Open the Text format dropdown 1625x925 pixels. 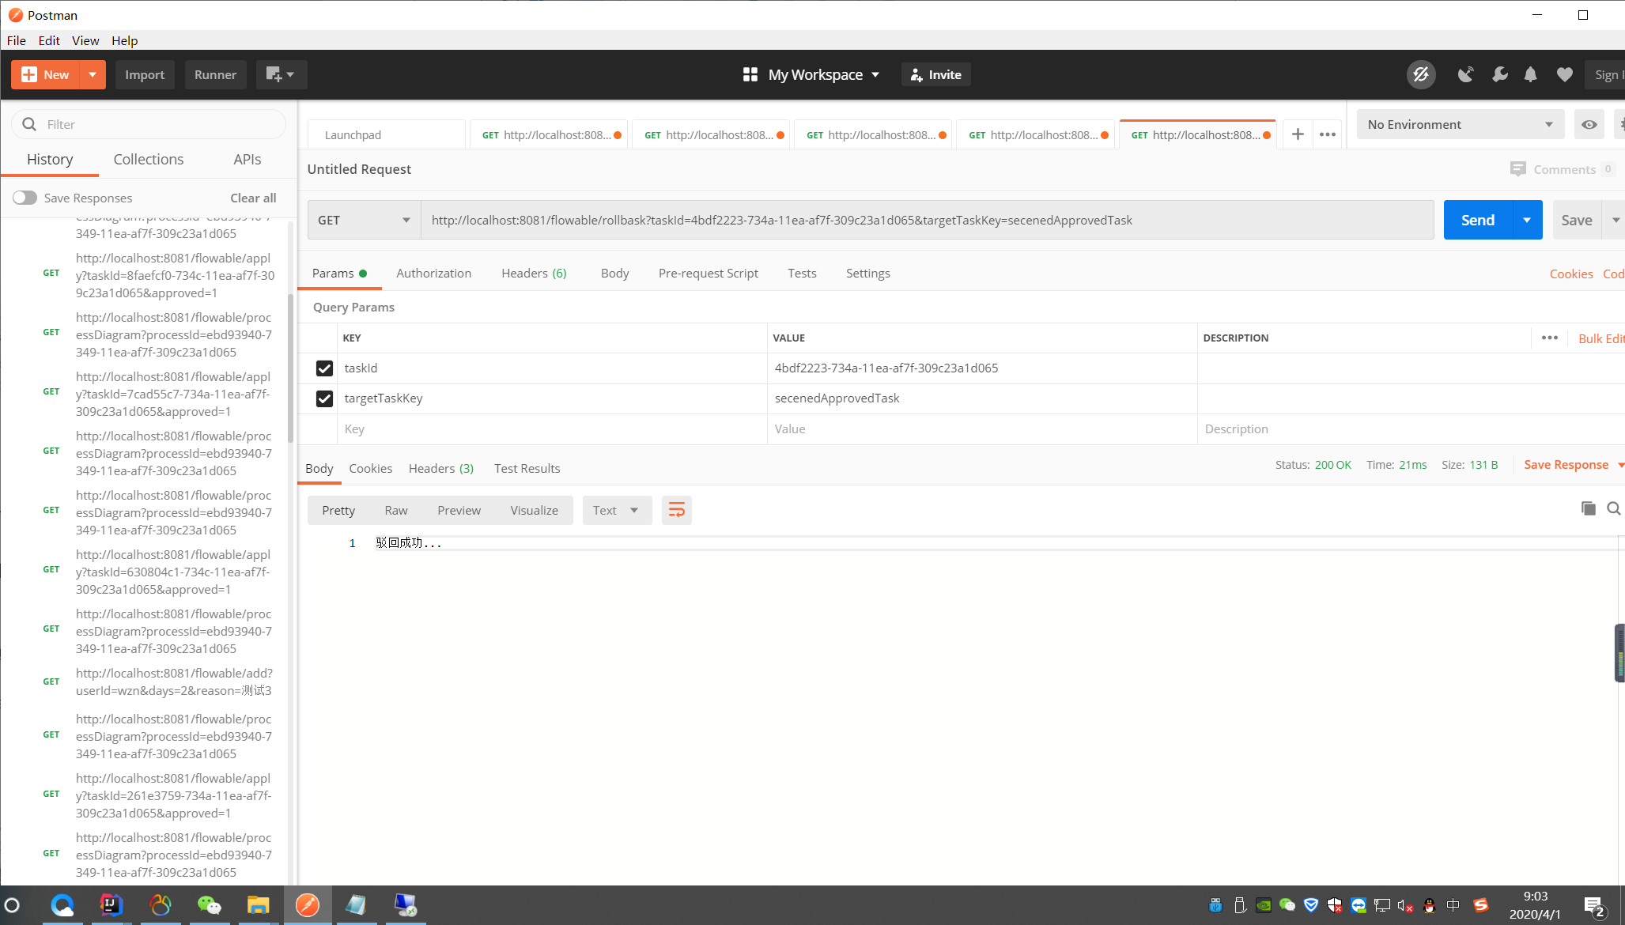coord(616,510)
